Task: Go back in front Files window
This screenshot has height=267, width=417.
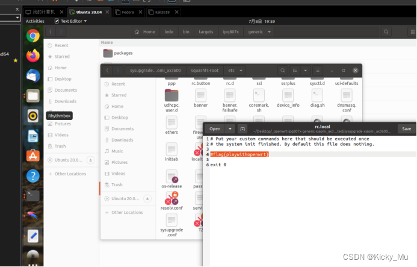Action: [x=108, y=71]
